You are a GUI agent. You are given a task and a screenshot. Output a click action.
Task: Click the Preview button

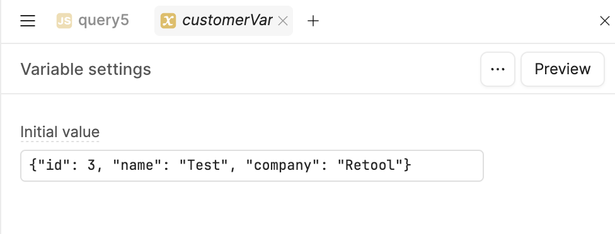pyautogui.click(x=563, y=69)
